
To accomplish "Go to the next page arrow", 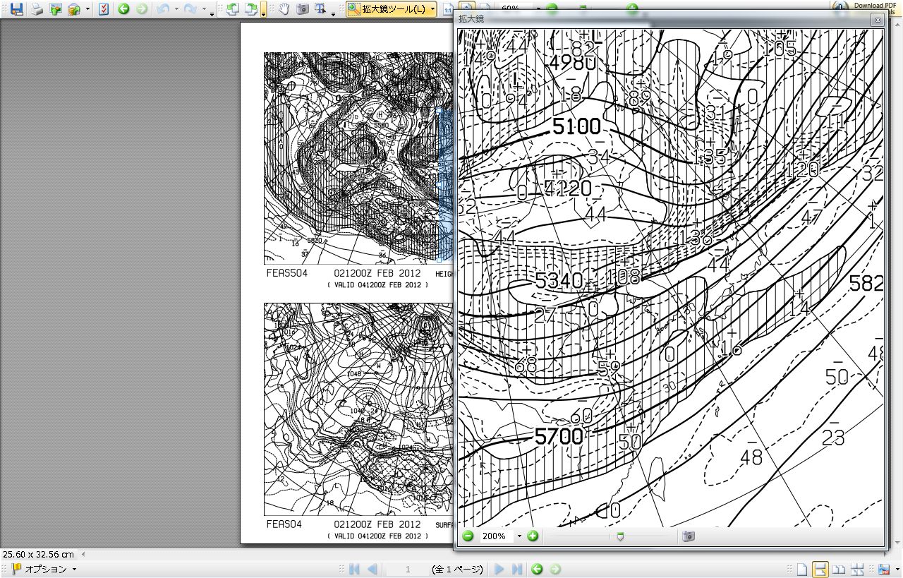I will (499, 570).
